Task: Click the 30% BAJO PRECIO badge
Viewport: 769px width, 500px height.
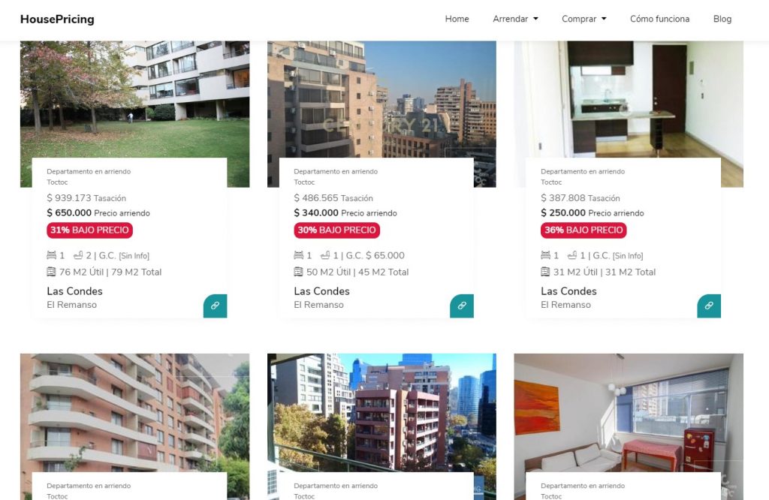Action: (337, 230)
